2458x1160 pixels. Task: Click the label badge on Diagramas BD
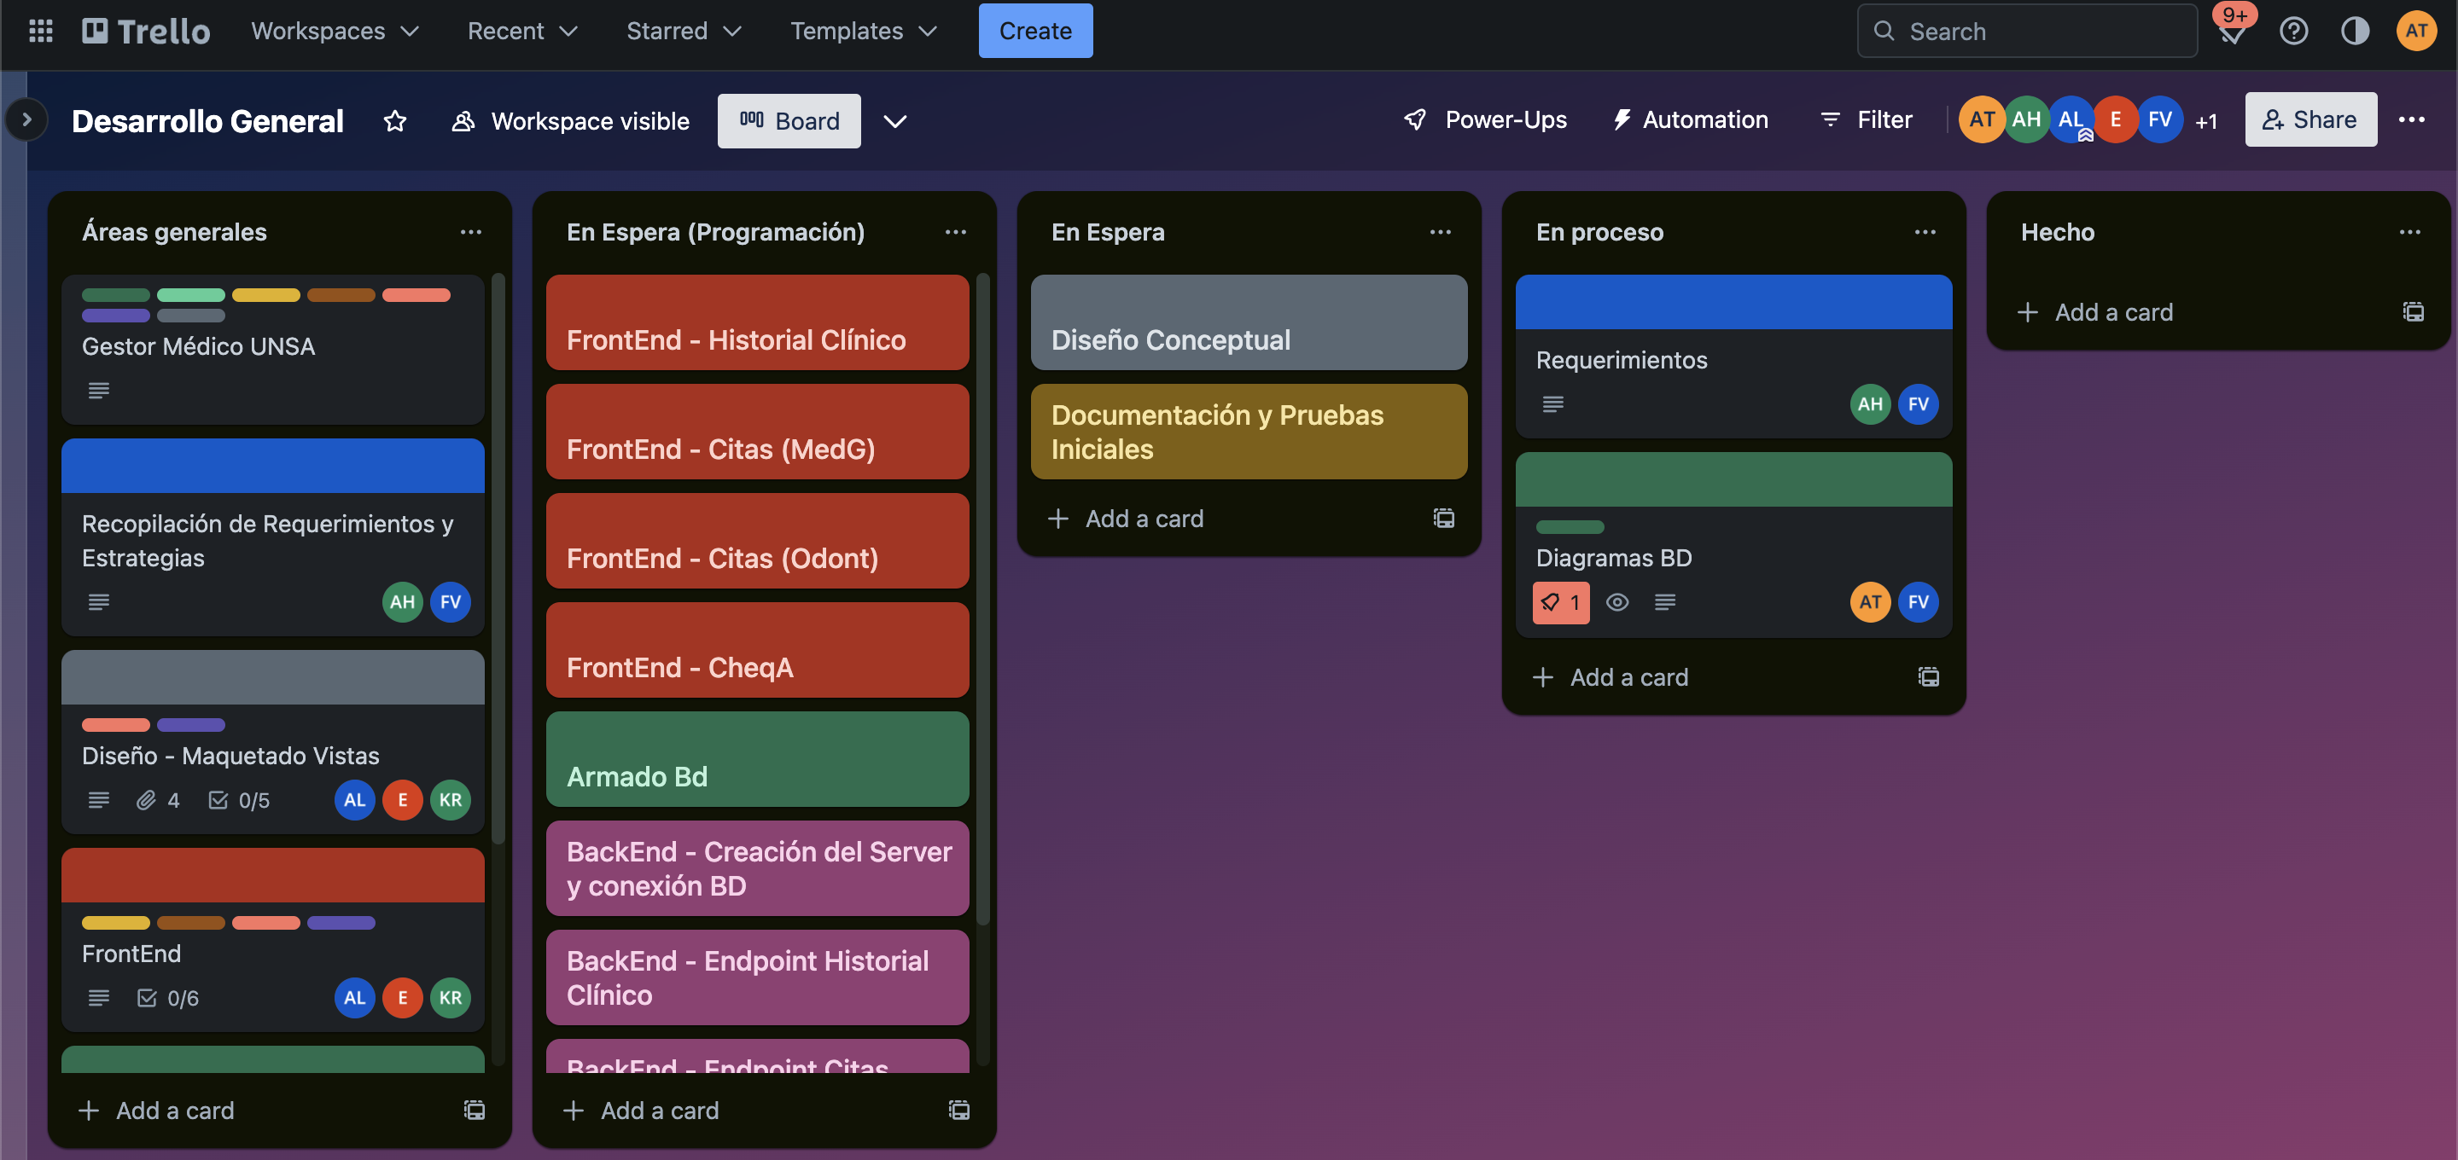point(1561,602)
